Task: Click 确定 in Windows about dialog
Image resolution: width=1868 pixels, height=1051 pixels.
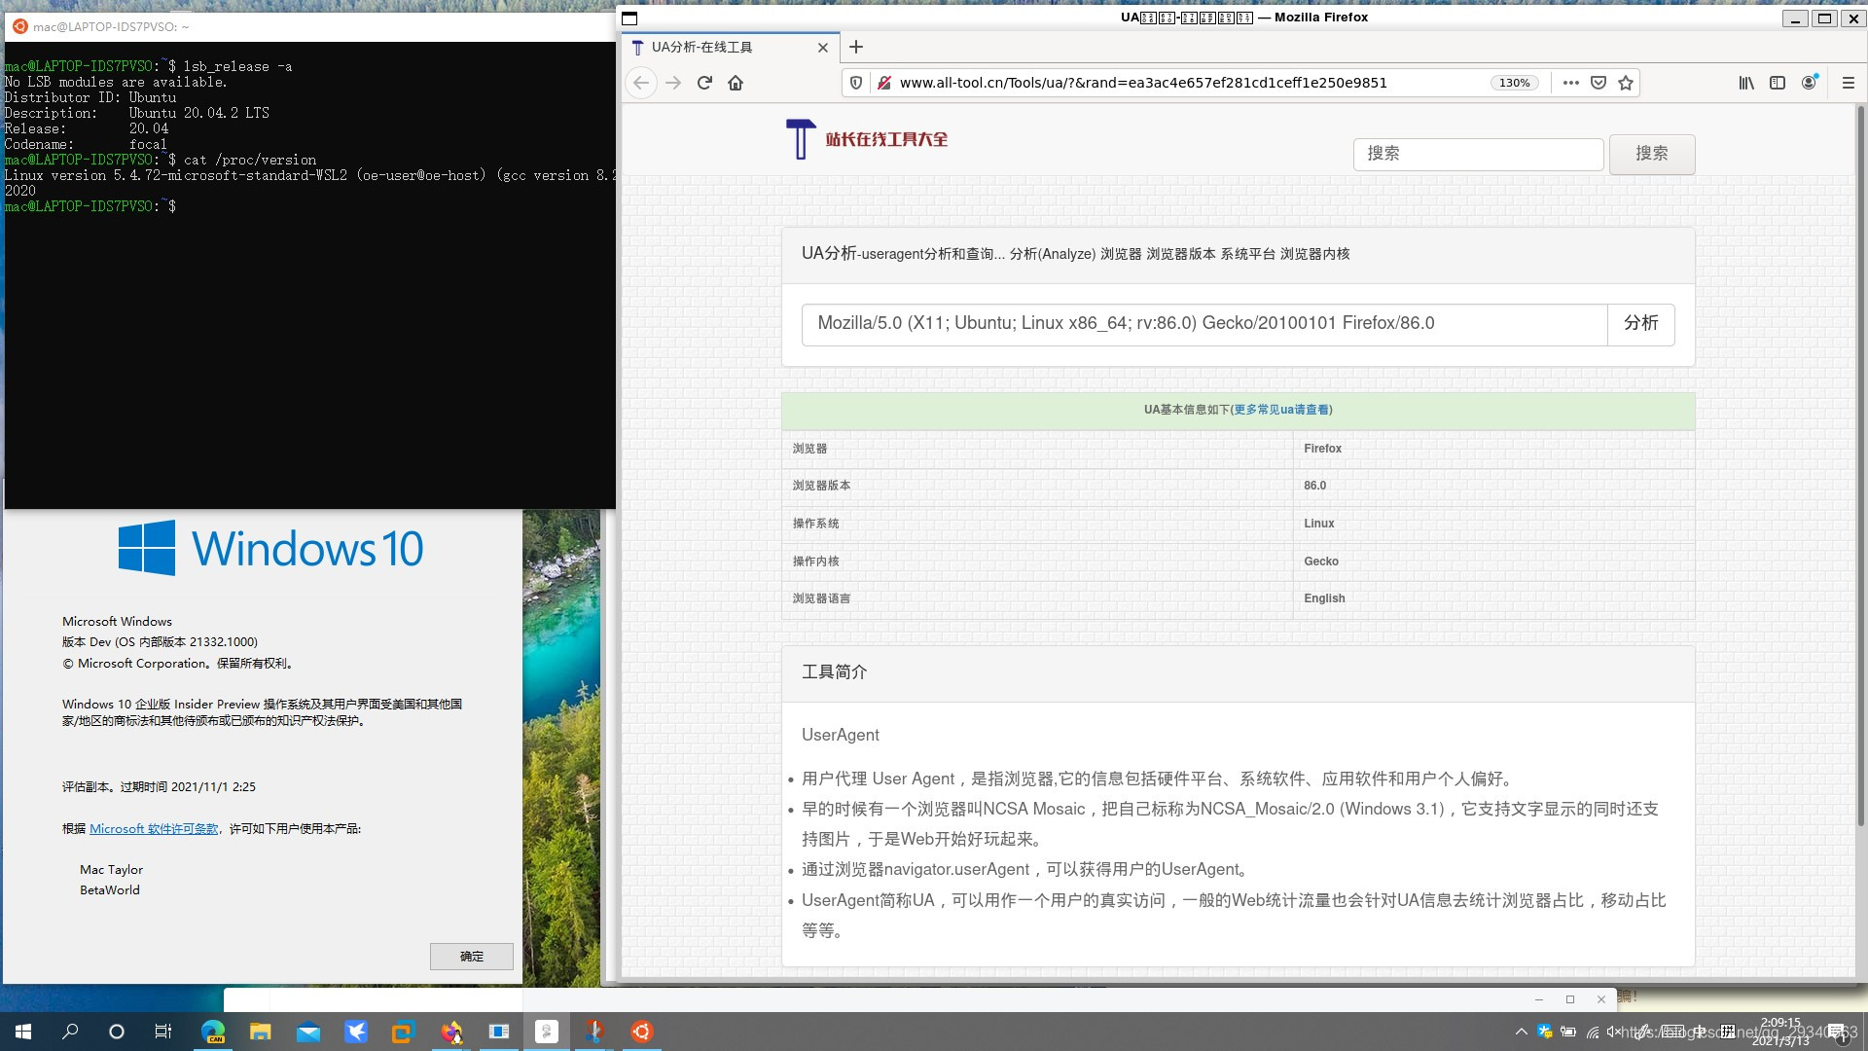Action: (471, 957)
